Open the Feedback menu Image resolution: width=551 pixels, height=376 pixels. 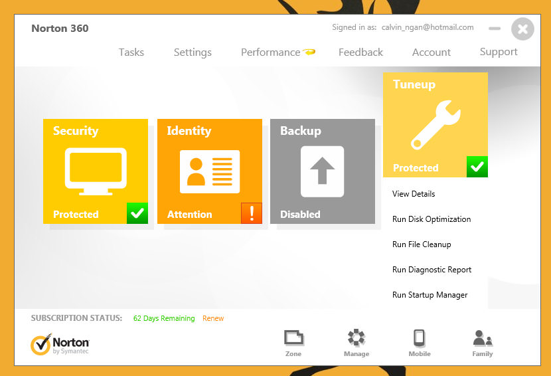pos(360,52)
